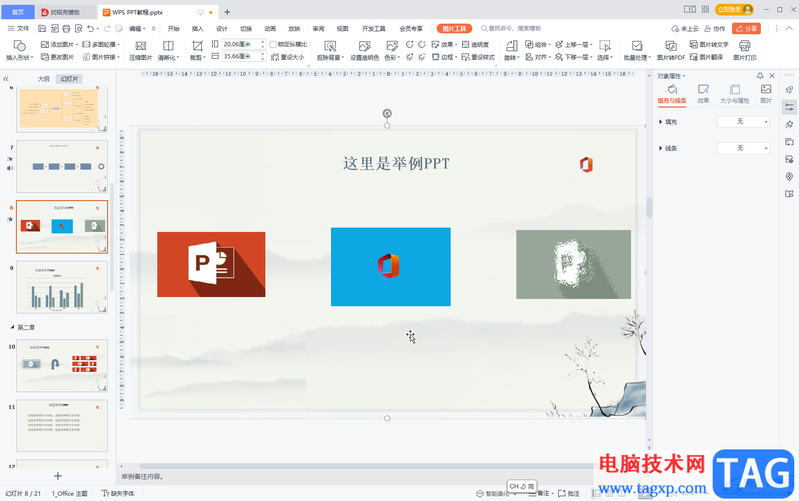Switch to 效果 (Effects) properties tab

click(x=703, y=94)
